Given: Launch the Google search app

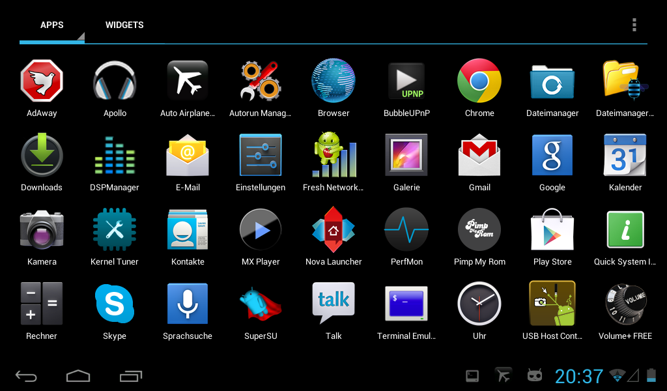Looking at the screenshot, I should [552, 155].
